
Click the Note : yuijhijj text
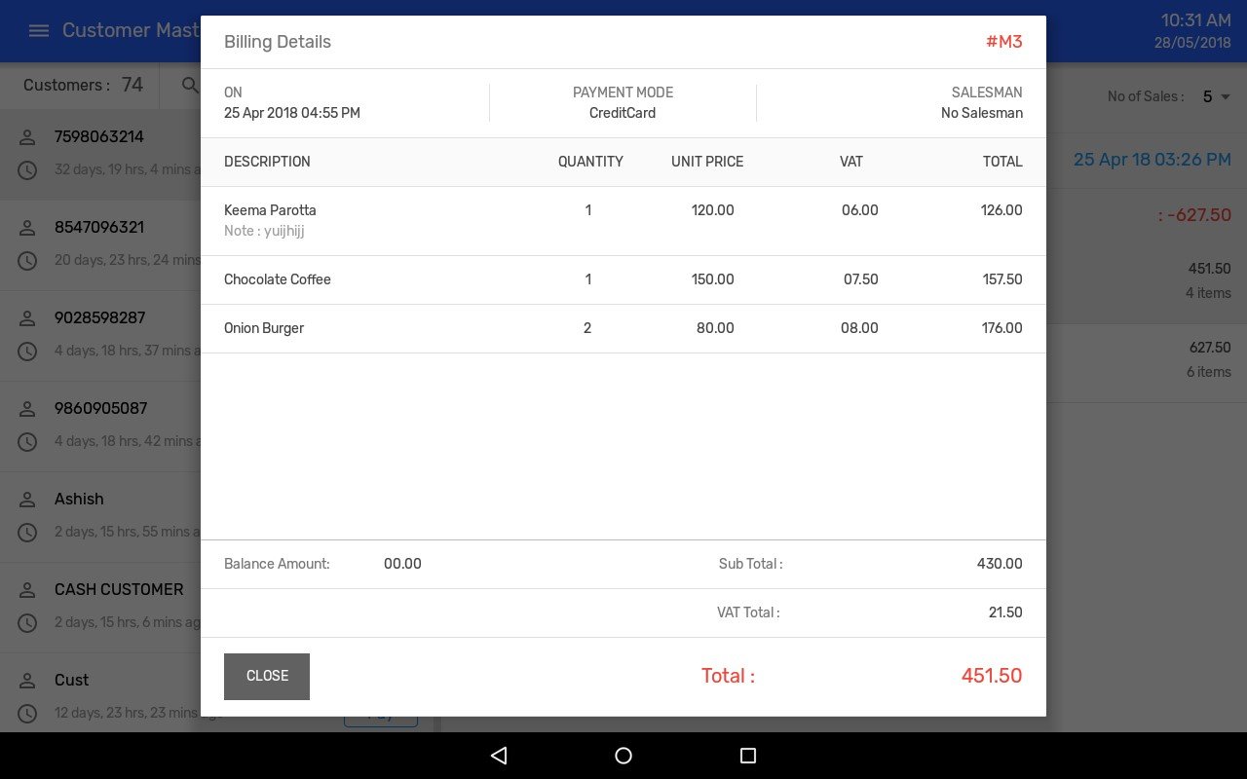(x=264, y=232)
